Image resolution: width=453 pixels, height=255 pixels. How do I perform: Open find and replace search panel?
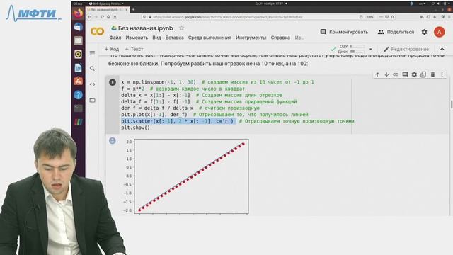pyautogui.click(x=92, y=69)
